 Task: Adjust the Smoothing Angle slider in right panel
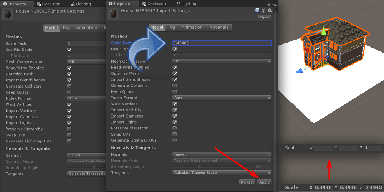tap(199, 167)
